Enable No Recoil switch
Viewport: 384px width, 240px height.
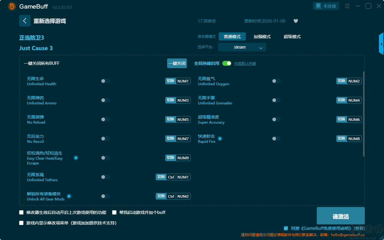point(105,139)
